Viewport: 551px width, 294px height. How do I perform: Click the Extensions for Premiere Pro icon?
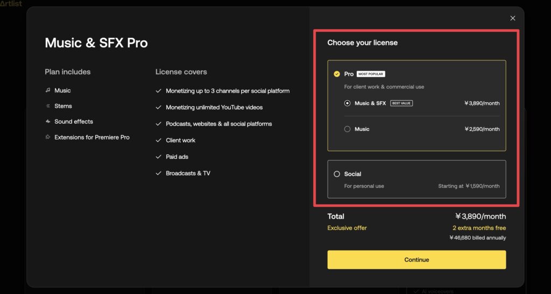tap(48, 137)
